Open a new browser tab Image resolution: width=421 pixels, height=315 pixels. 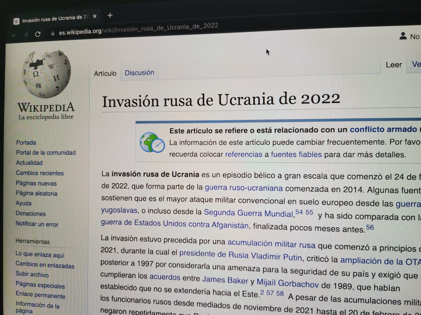(110, 16)
